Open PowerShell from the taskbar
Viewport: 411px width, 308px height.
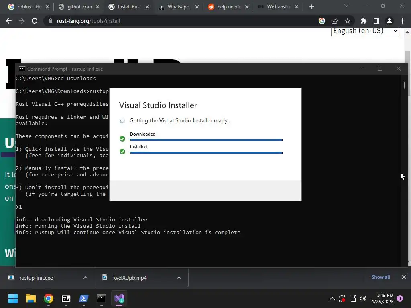click(x=84, y=298)
